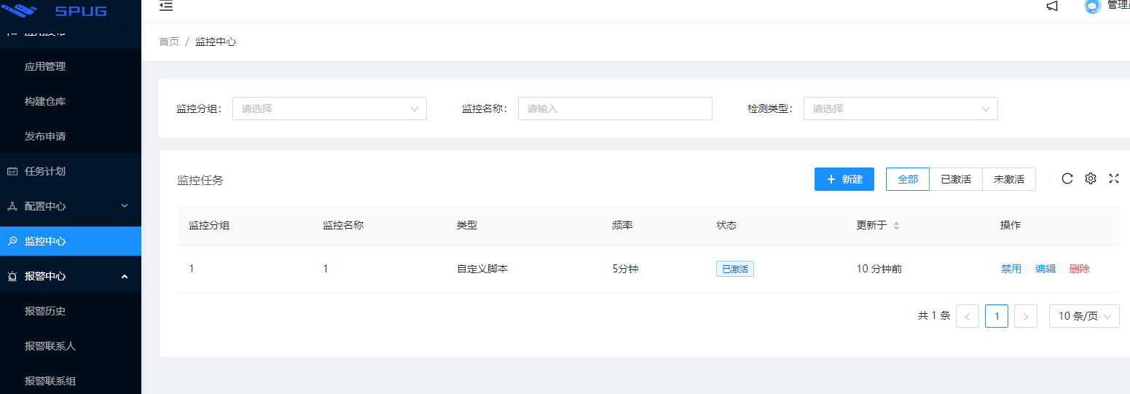
Task: Select 监控中心 menu item
Action: point(71,241)
